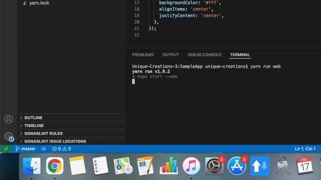Open Finder from the Dock
Image resolution: width=321 pixels, height=180 pixels.
[32, 166]
